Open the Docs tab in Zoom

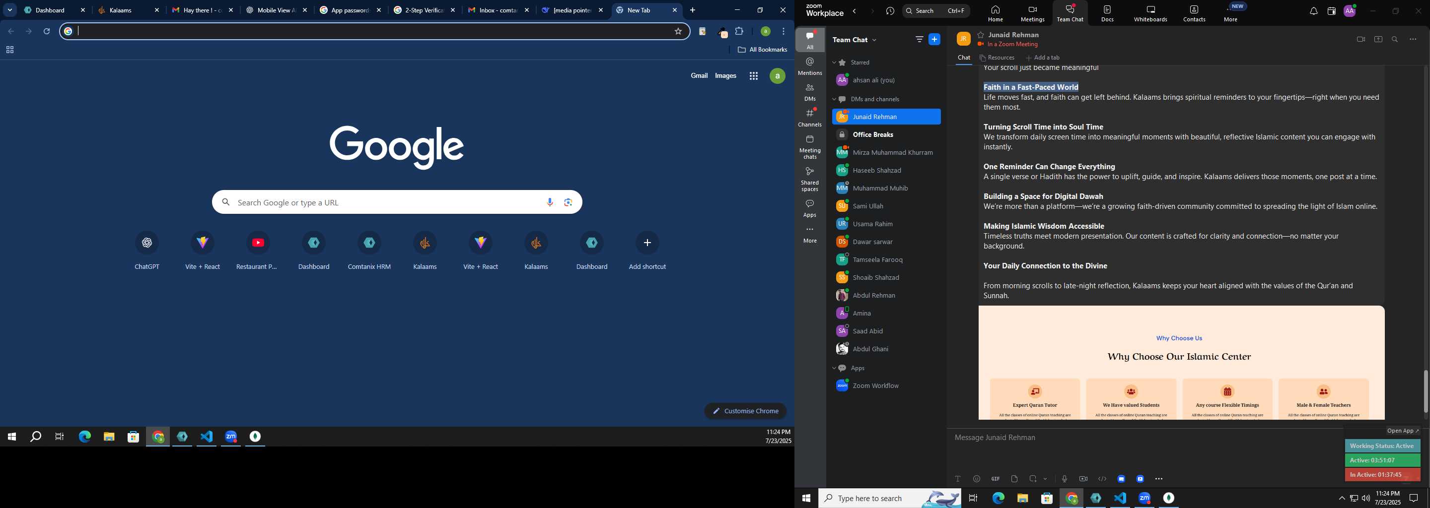coord(1107,13)
